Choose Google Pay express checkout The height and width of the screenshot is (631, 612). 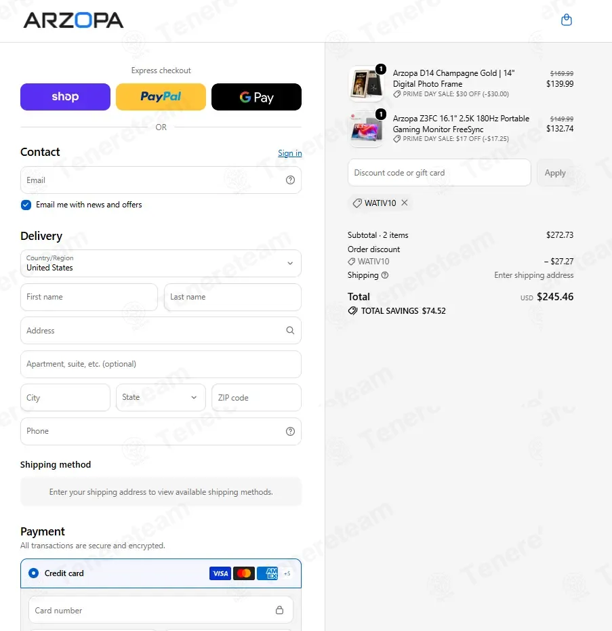(x=256, y=97)
